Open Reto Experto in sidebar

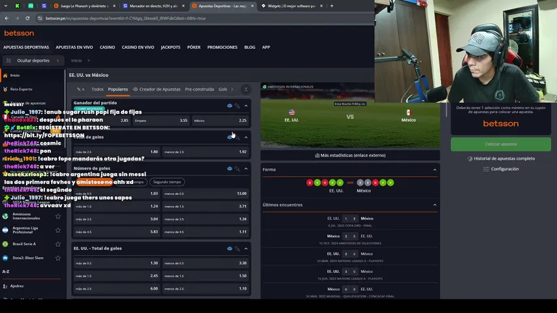click(22, 89)
